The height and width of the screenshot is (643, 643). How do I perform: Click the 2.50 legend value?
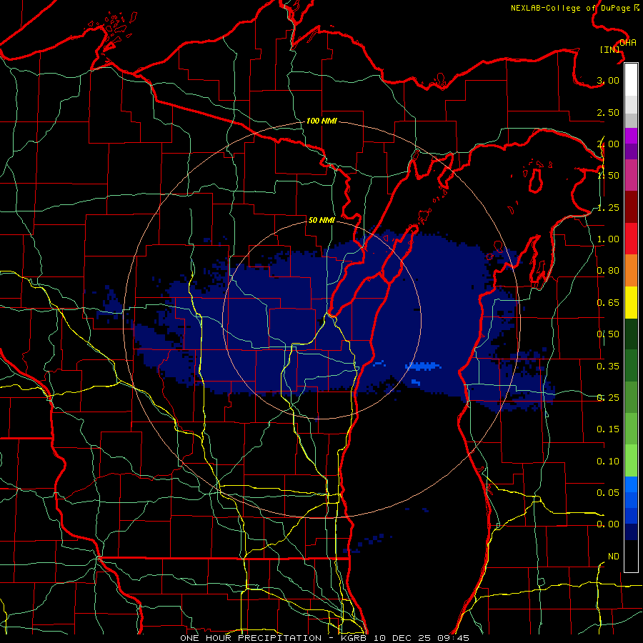(x=608, y=112)
